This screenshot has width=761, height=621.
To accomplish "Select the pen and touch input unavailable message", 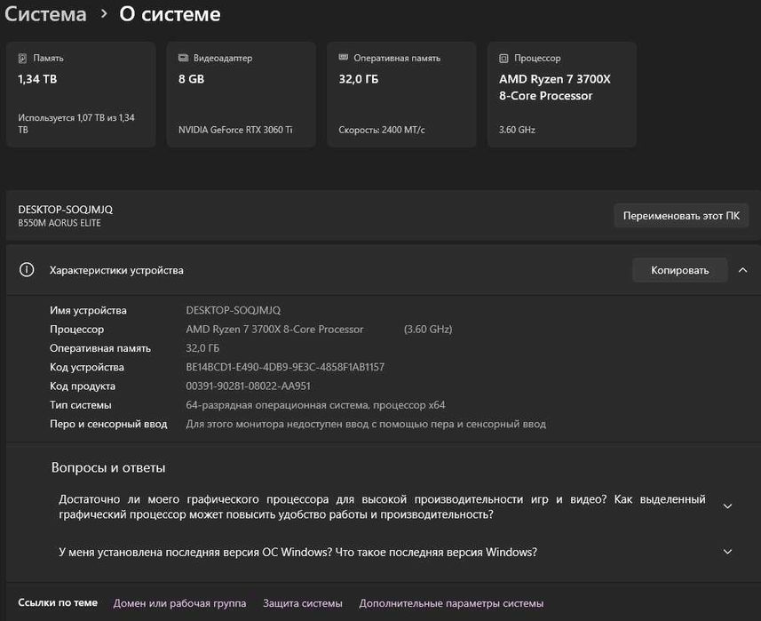I will [366, 424].
